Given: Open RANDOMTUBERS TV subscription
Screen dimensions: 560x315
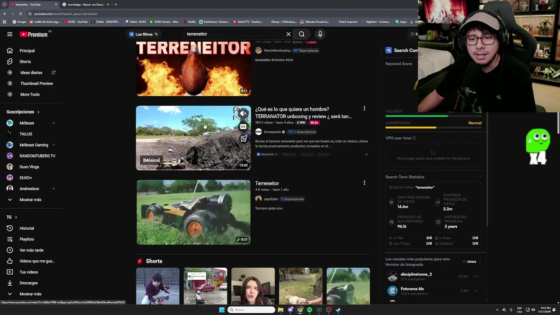Looking at the screenshot, I should pos(37,156).
